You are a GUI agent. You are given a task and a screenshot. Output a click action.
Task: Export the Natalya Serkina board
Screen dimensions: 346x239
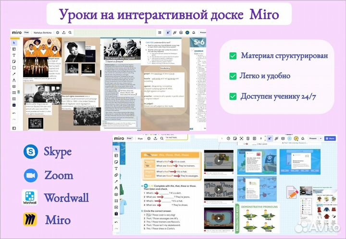64,33
